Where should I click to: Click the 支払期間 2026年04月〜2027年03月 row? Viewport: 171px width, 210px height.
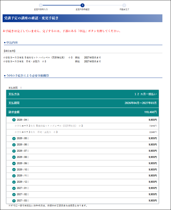[82, 103]
